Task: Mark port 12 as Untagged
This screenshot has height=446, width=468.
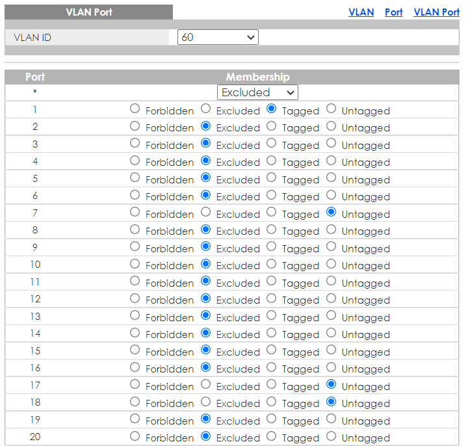Action: pos(331,298)
